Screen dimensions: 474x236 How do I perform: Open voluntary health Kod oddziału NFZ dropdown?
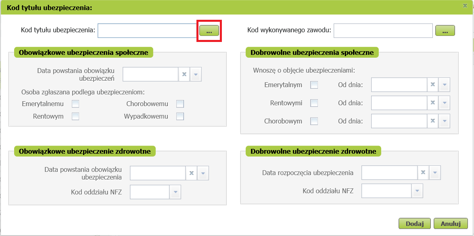(417, 191)
